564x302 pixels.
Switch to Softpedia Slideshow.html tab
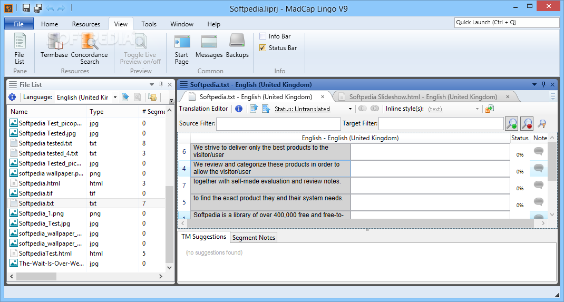[423, 96]
